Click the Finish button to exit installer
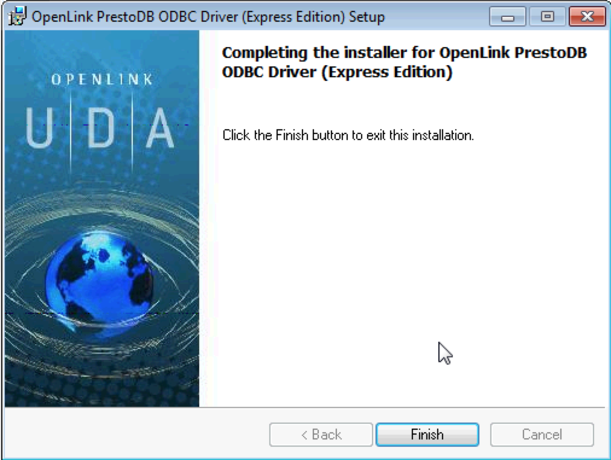 (x=427, y=434)
